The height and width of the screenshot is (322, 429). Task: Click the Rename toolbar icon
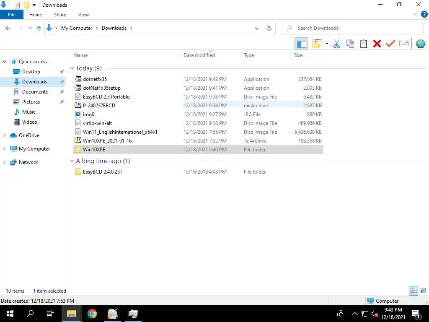coord(403,44)
